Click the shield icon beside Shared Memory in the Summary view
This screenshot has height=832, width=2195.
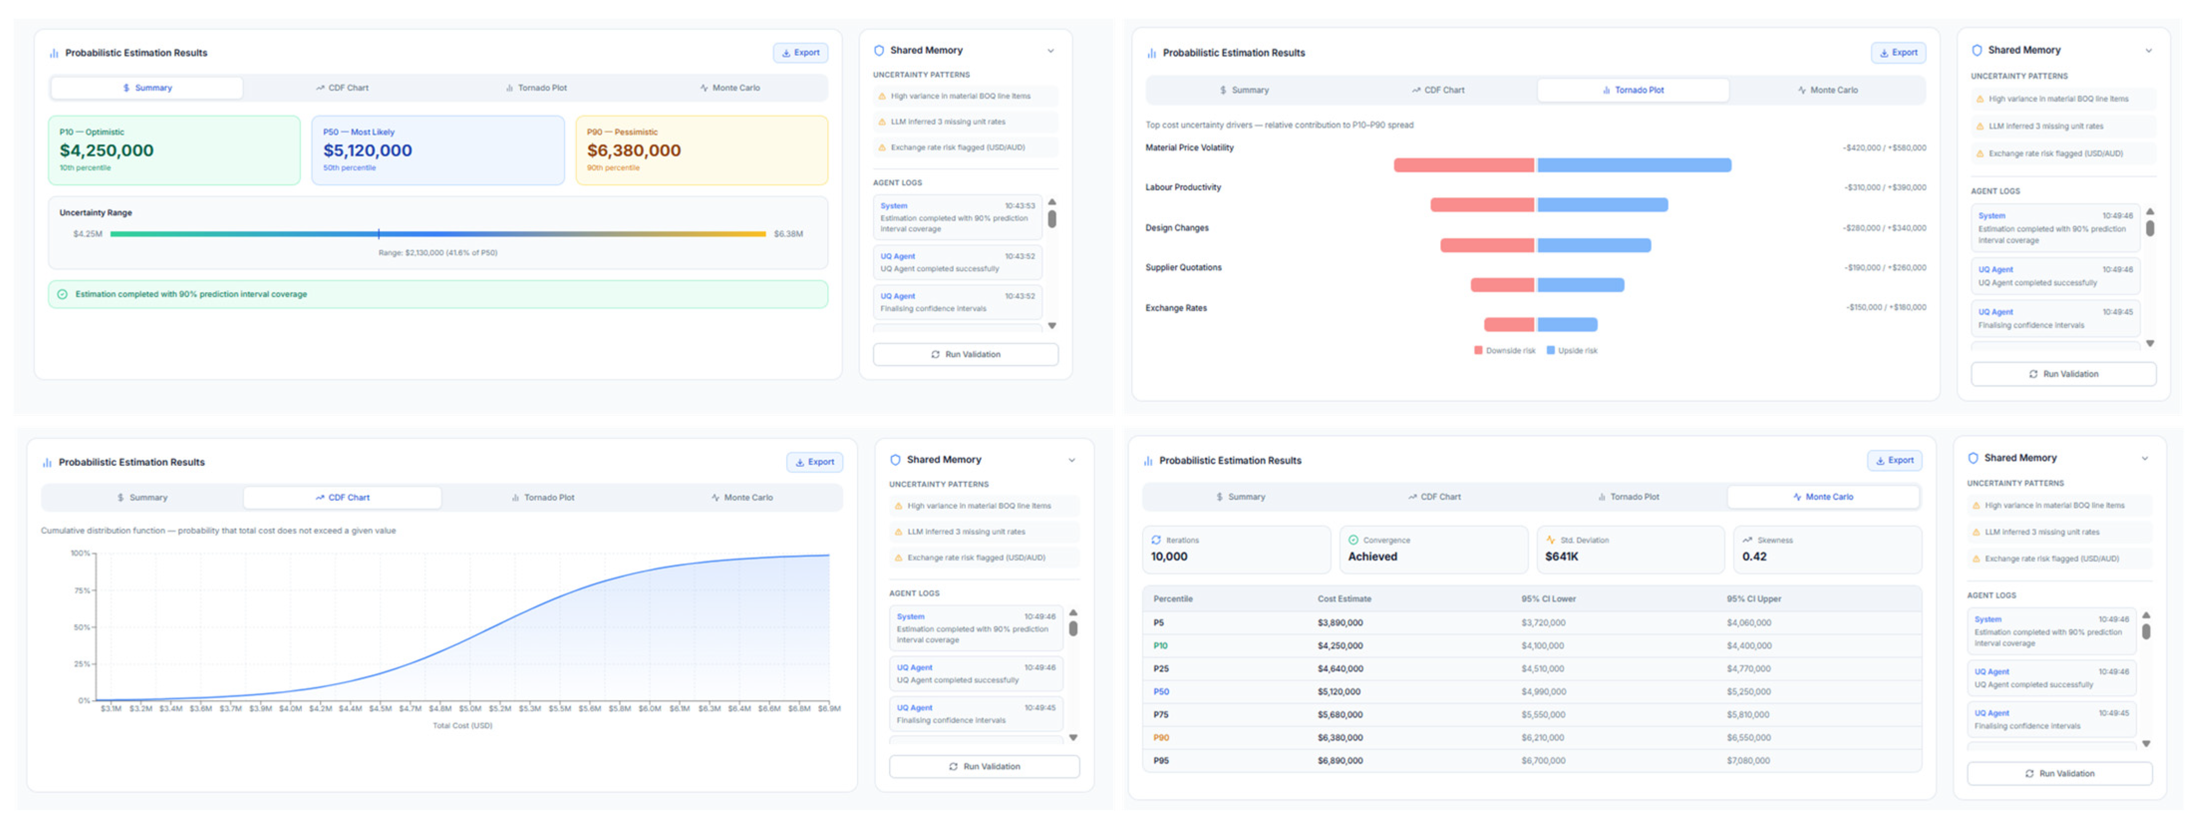(x=878, y=51)
